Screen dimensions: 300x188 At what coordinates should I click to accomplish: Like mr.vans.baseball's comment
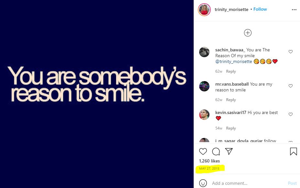point(291,86)
